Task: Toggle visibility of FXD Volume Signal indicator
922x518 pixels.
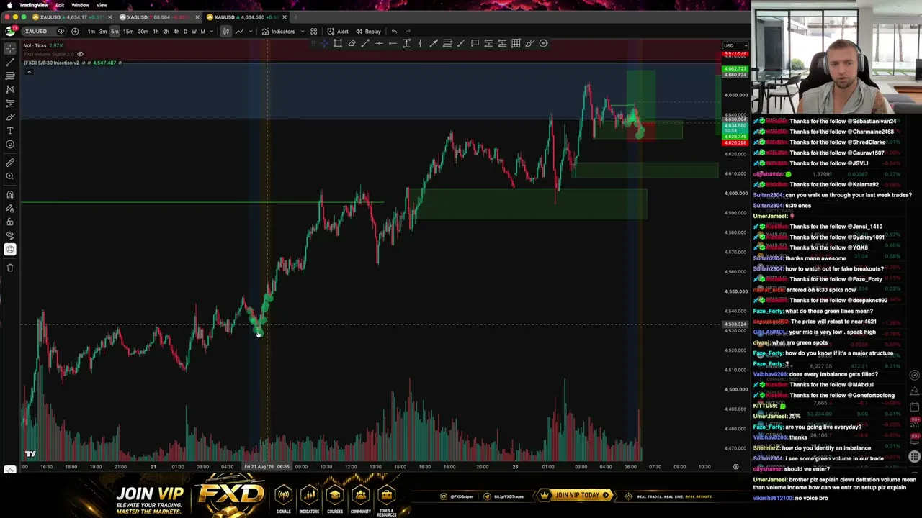Action: tap(80, 54)
